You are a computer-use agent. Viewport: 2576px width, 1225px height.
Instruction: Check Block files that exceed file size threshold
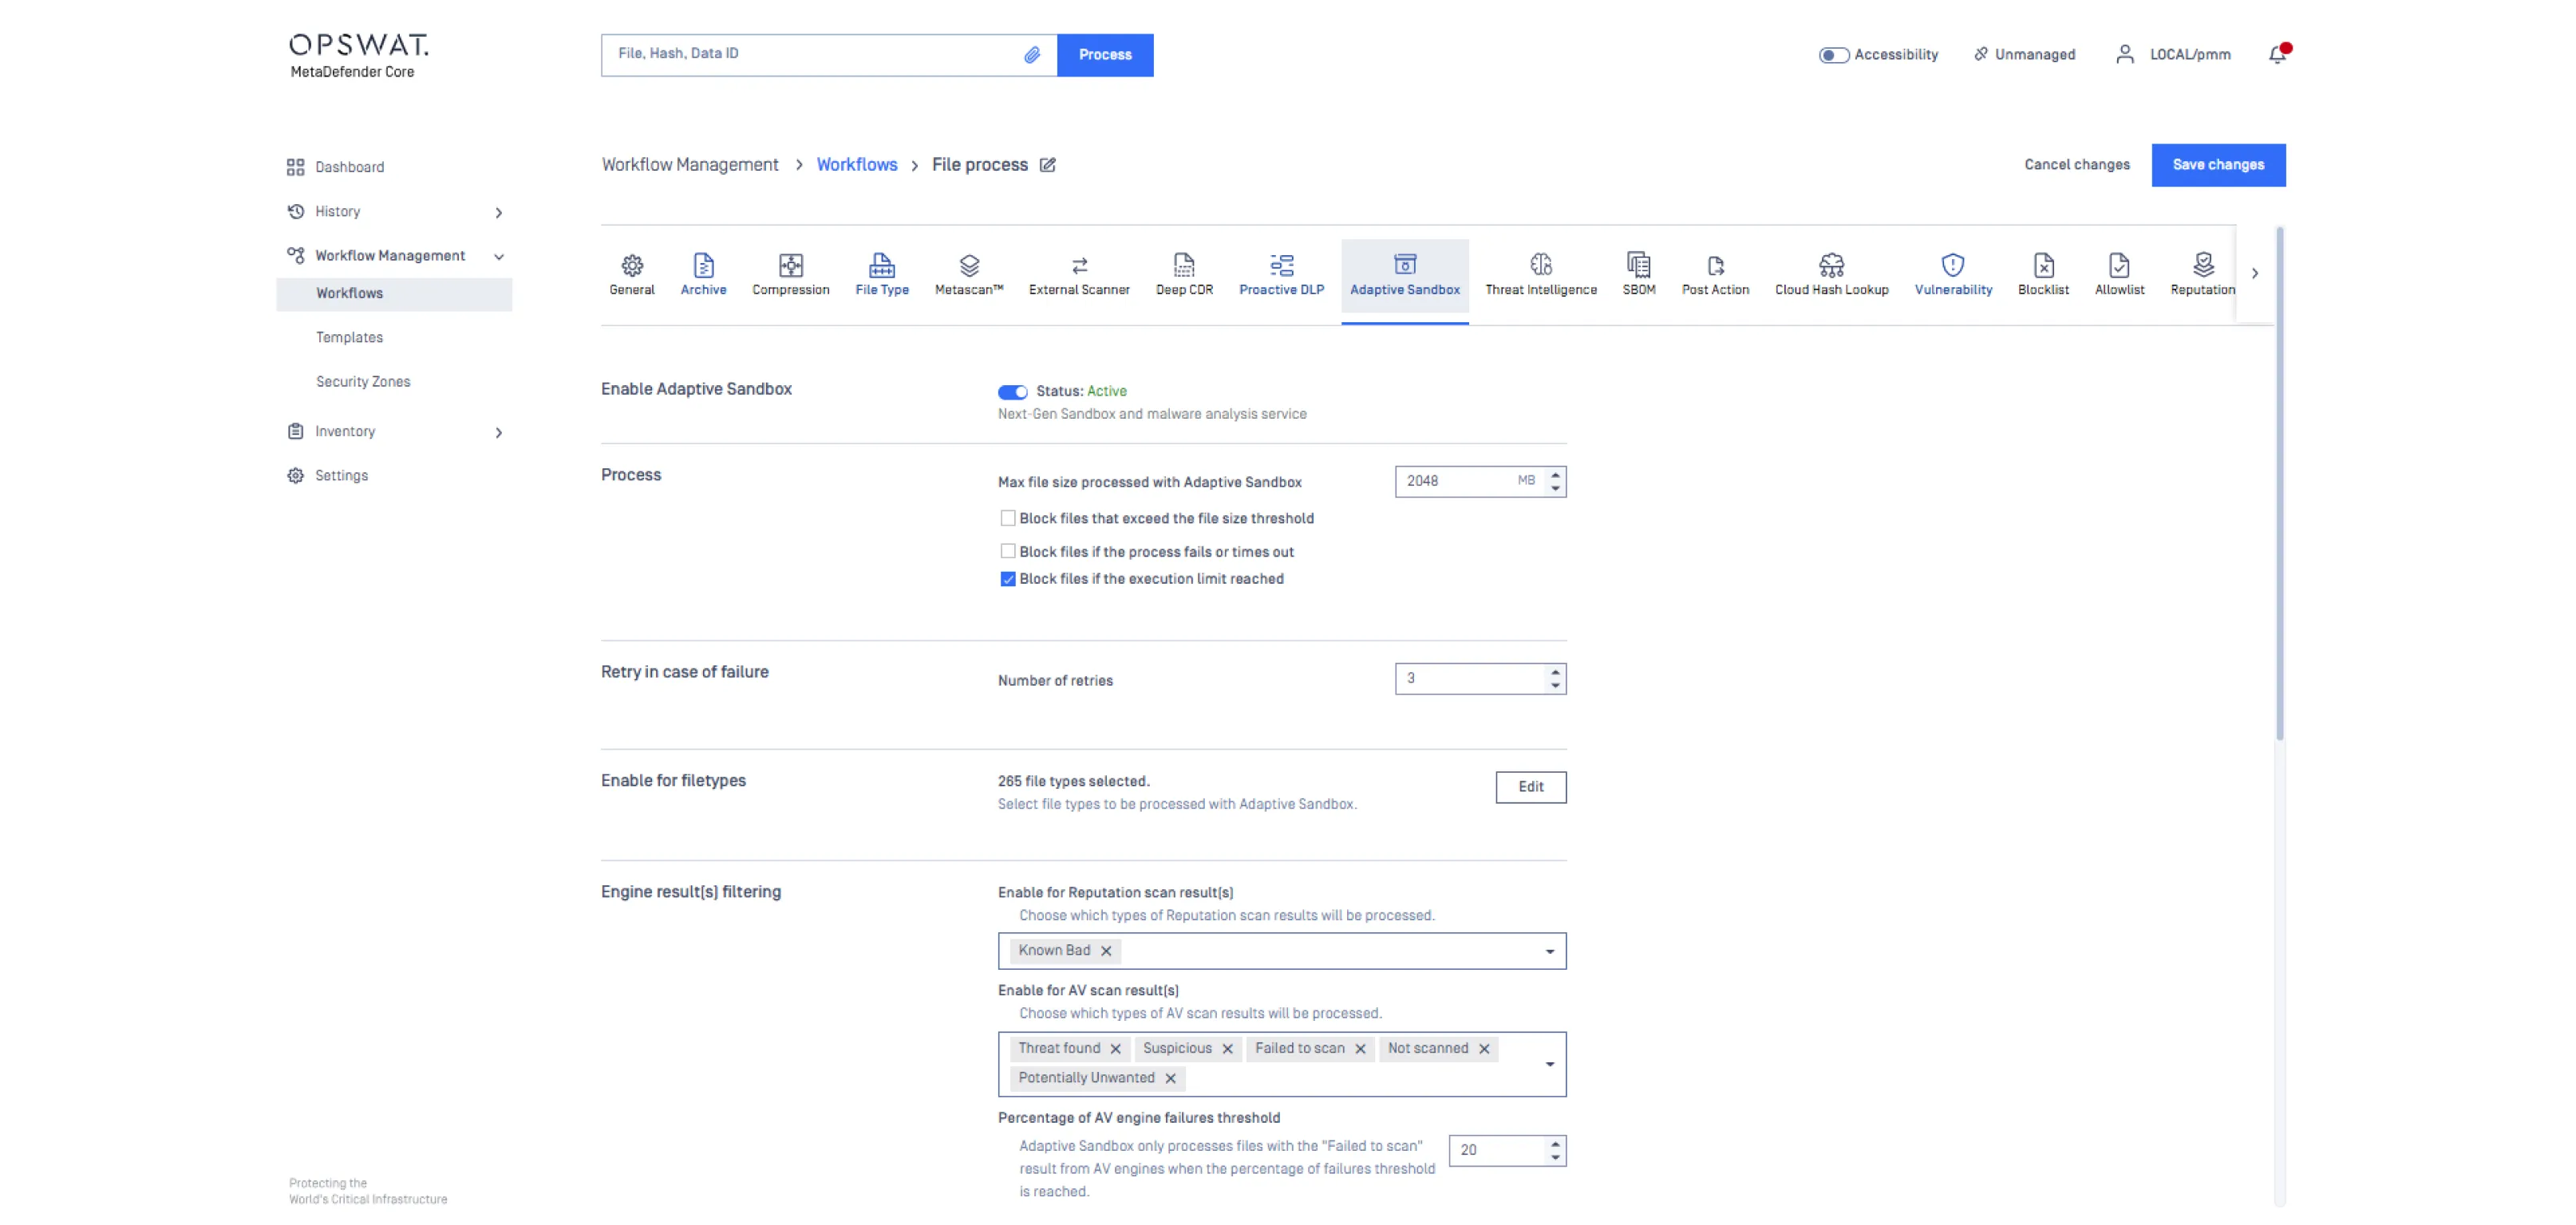[x=1007, y=518]
